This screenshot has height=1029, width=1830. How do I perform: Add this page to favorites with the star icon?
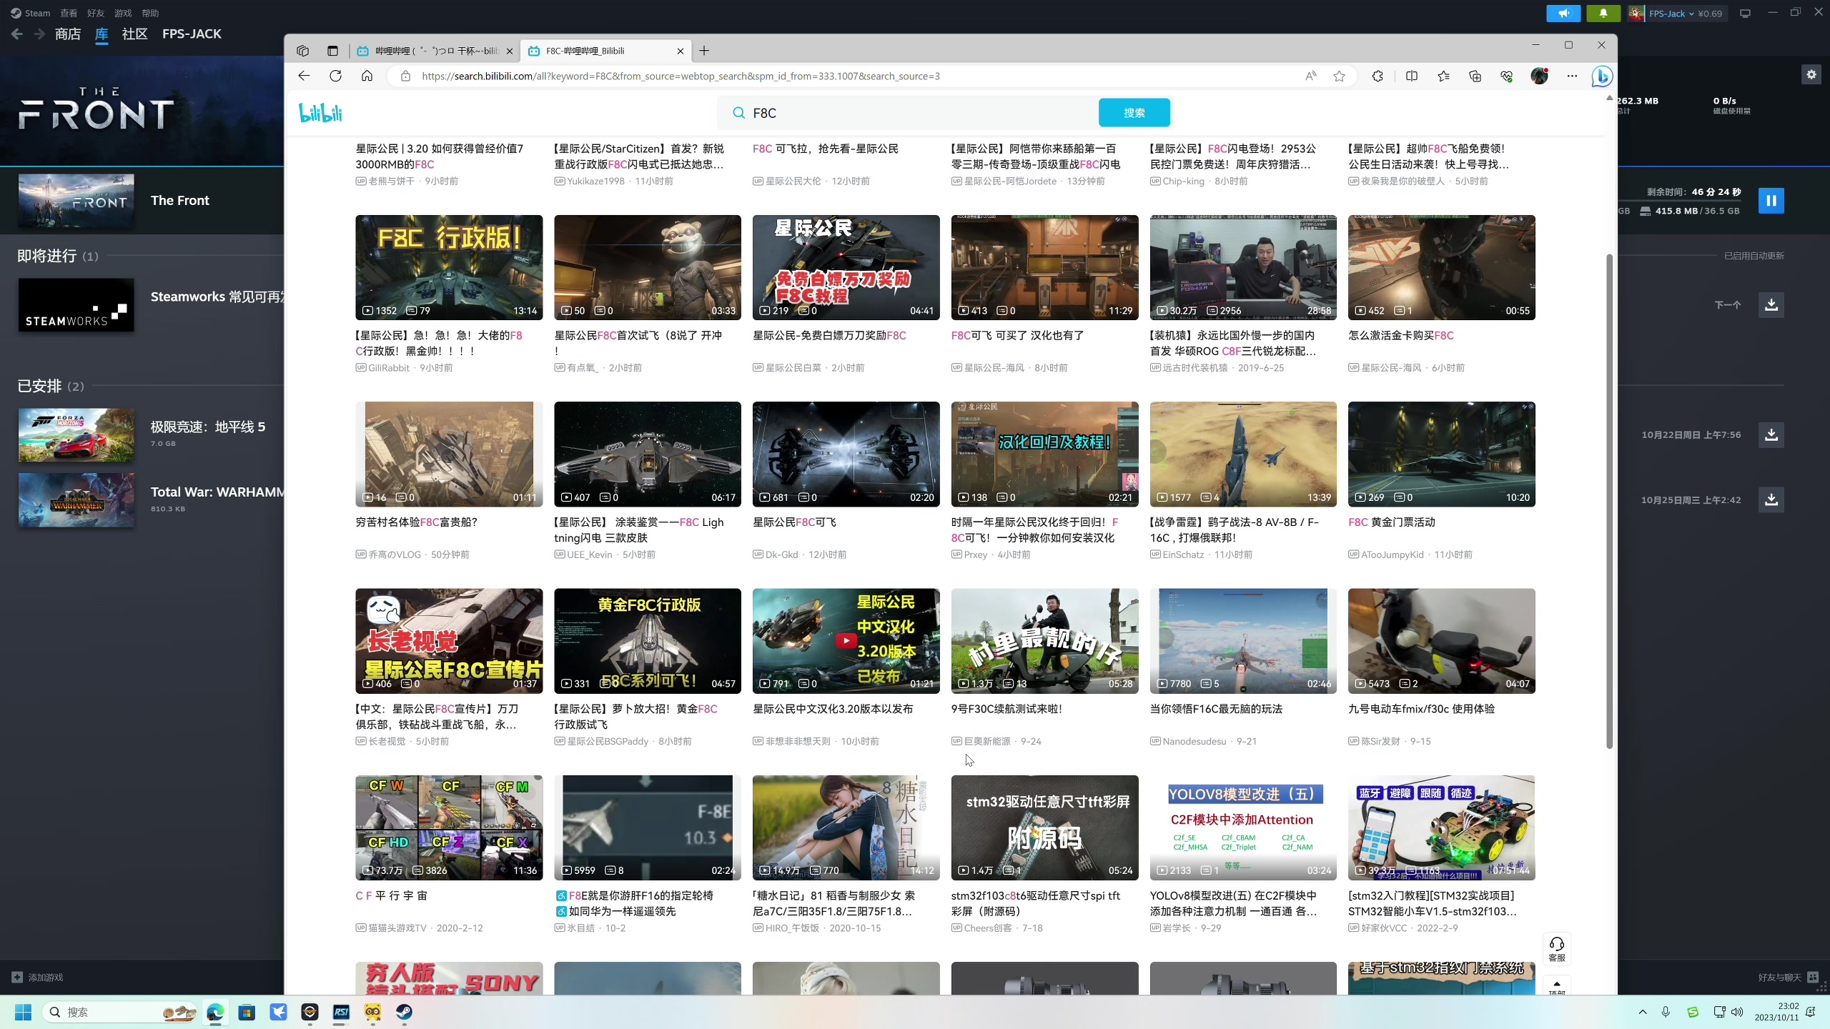pos(1339,76)
